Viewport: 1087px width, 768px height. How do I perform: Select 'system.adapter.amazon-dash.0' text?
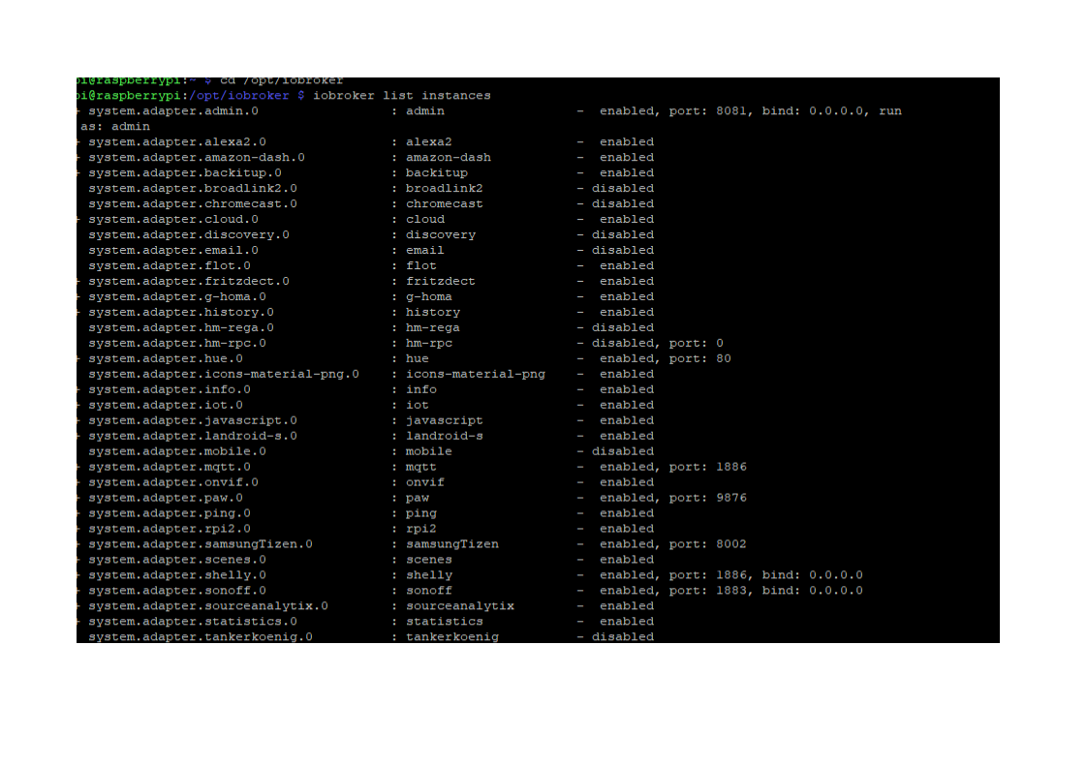pos(197,157)
